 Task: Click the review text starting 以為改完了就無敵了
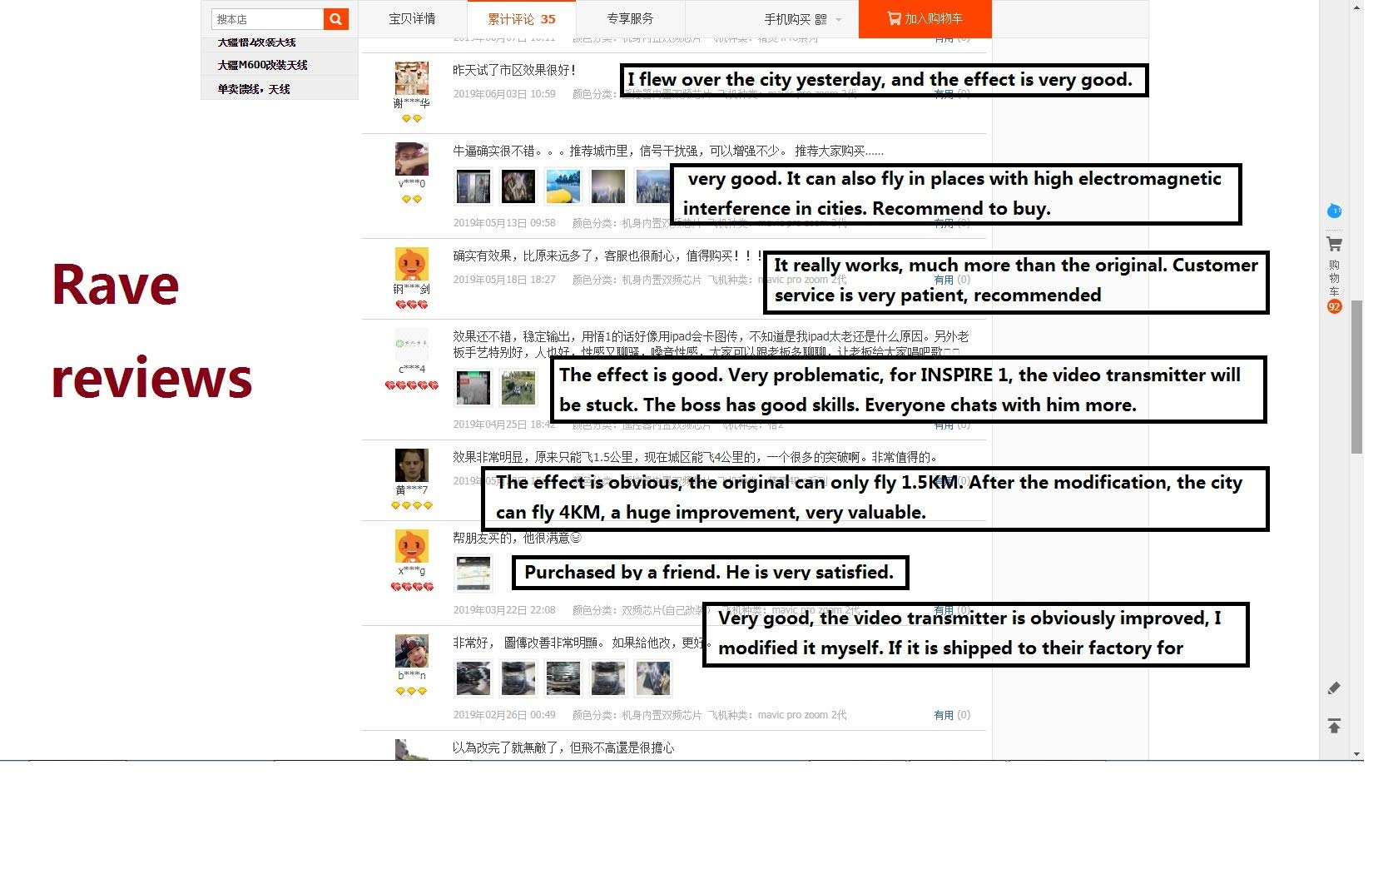click(x=563, y=747)
